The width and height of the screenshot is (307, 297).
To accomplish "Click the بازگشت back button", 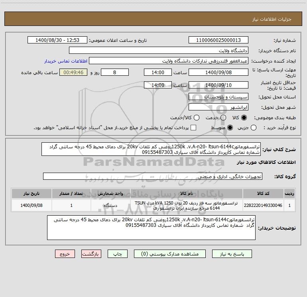I will pyautogui.click(x=91, y=254).
